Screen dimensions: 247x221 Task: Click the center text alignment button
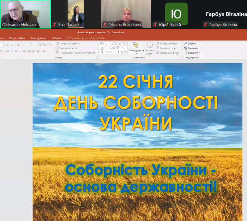[x=29, y=51]
